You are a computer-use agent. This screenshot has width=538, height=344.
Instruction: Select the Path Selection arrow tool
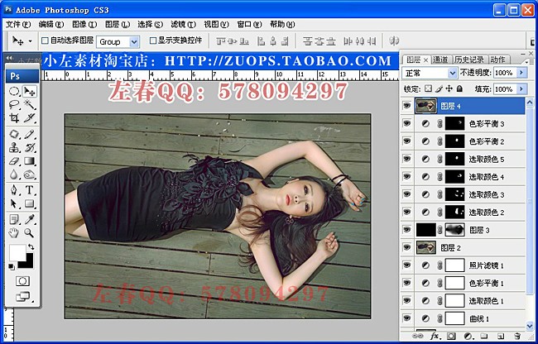[14, 204]
